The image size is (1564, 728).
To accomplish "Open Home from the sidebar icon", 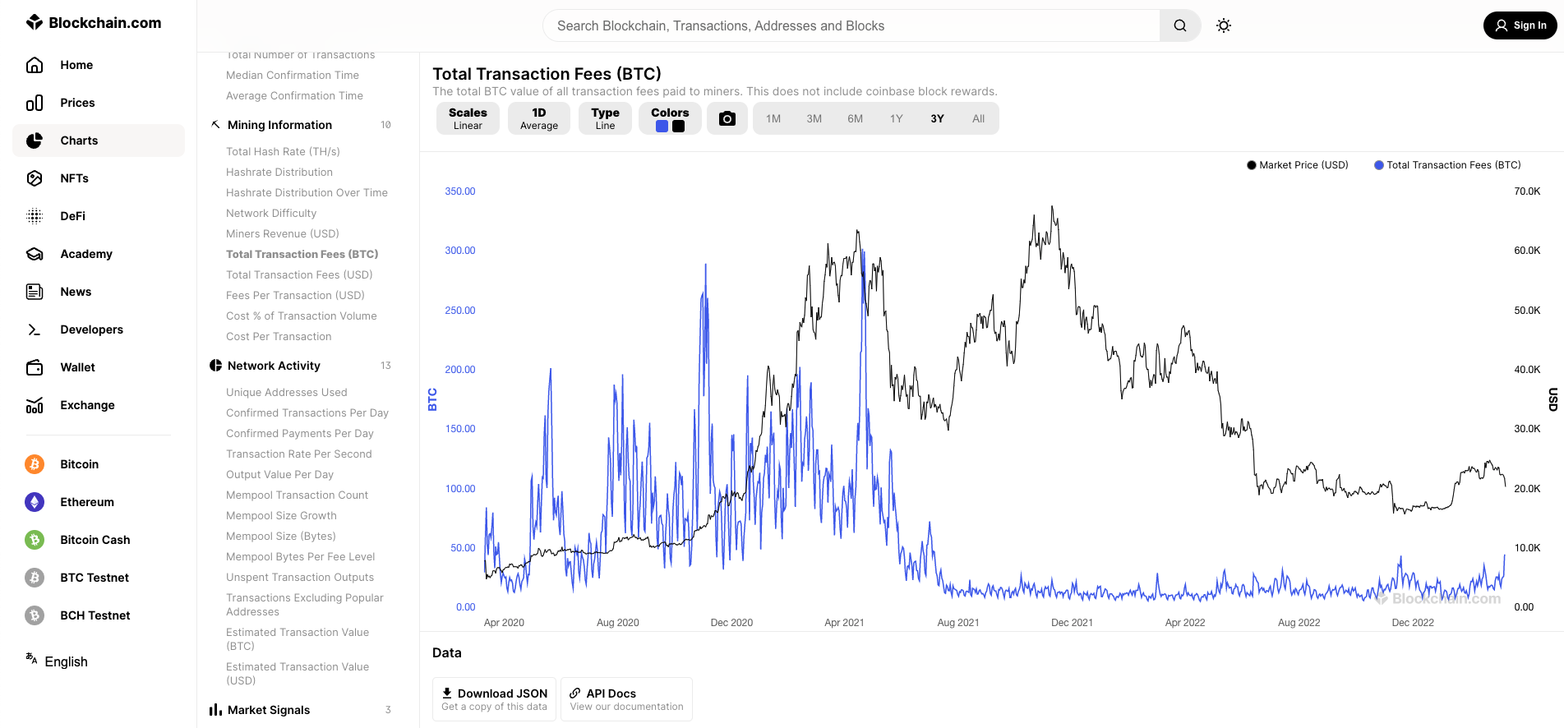I will pos(35,65).
